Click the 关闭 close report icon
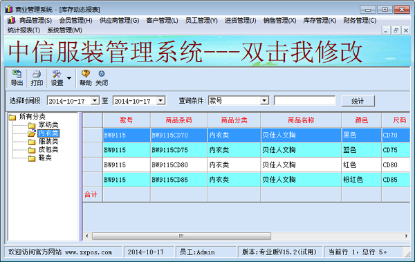 [x=102, y=74]
